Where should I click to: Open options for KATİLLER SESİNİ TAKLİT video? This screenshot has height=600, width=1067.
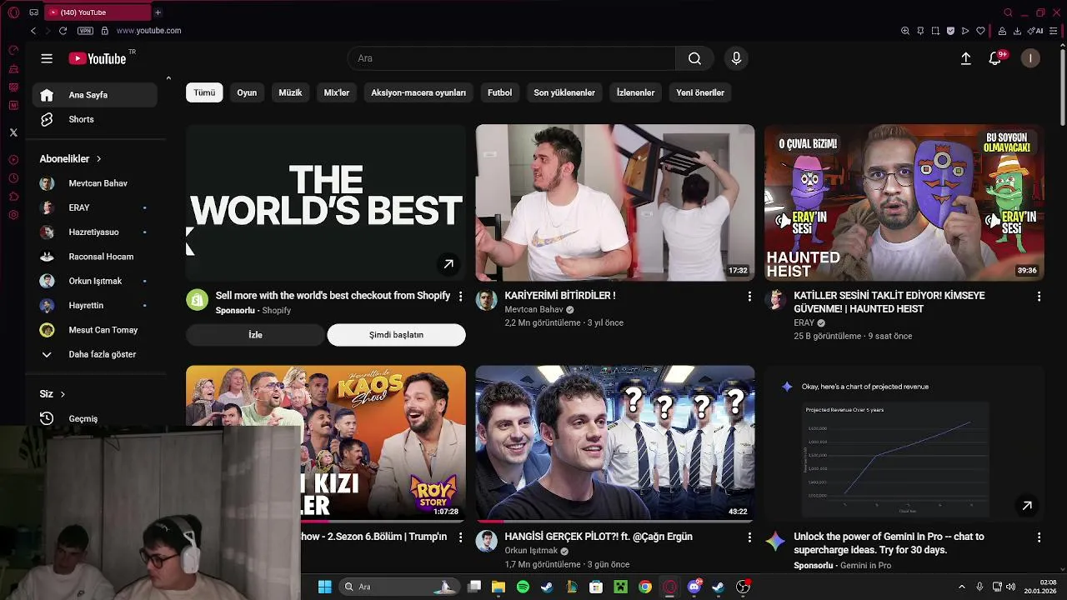(1039, 296)
